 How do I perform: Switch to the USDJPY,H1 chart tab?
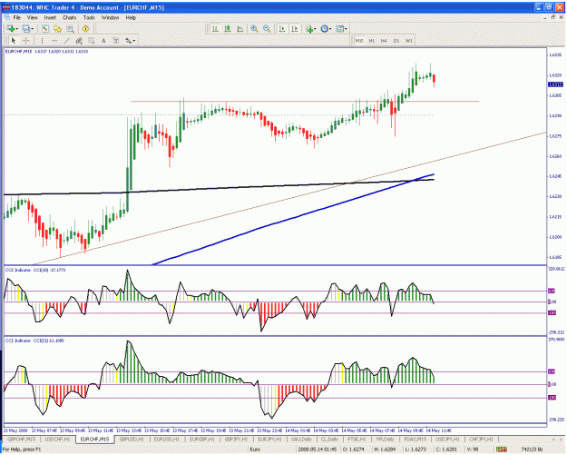coord(447,439)
